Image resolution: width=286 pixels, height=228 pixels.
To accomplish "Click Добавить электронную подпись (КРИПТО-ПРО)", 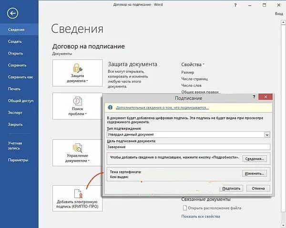I will click(78, 198).
